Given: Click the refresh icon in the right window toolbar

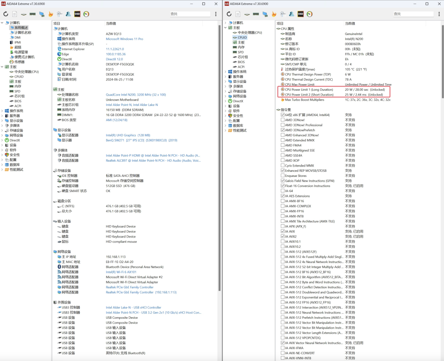Looking at the screenshot, I should 229,14.
